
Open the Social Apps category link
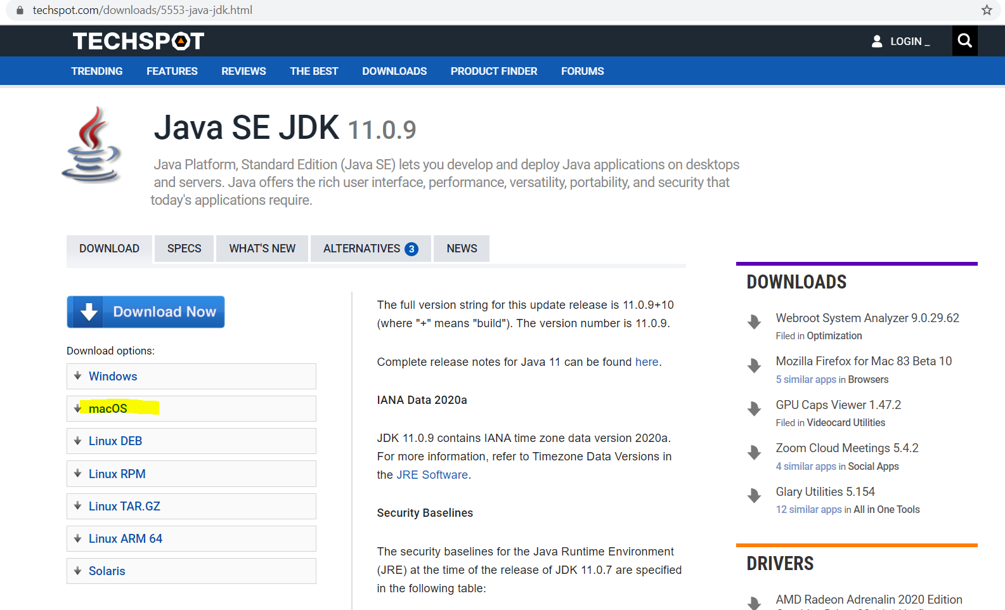pos(874,466)
